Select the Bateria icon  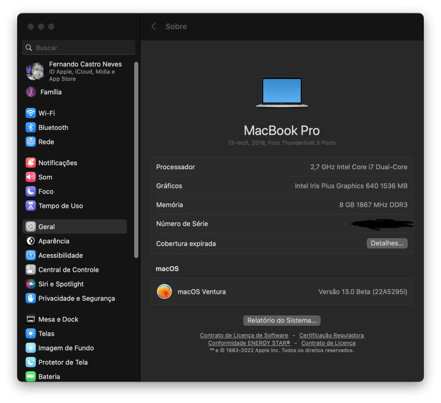(x=31, y=376)
